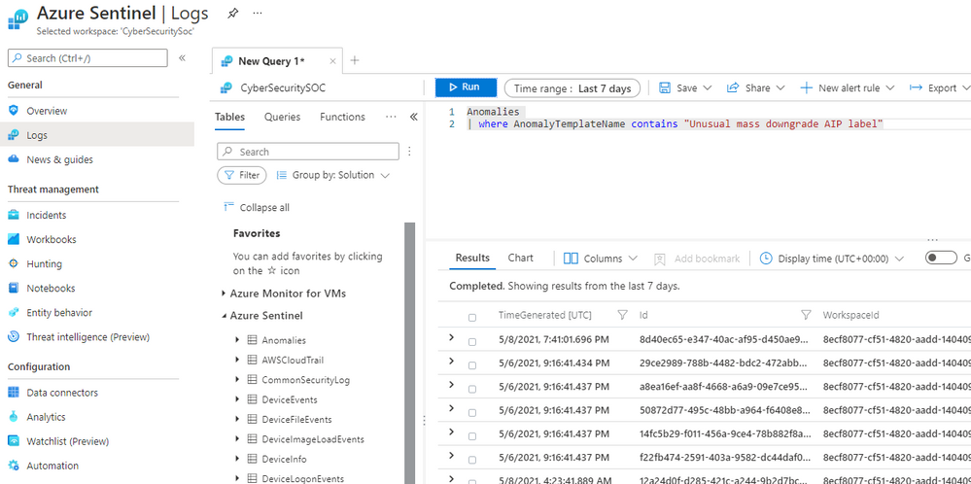Click the Watchlist icon
The height and width of the screenshot is (484, 971).
coord(14,441)
